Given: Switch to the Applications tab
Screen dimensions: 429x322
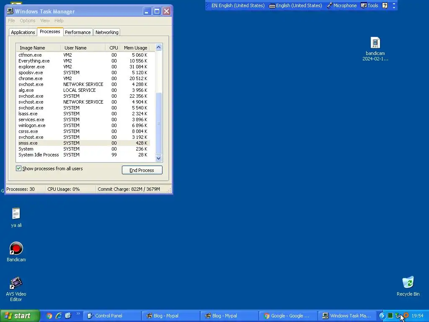Looking at the screenshot, I should (23, 32).
